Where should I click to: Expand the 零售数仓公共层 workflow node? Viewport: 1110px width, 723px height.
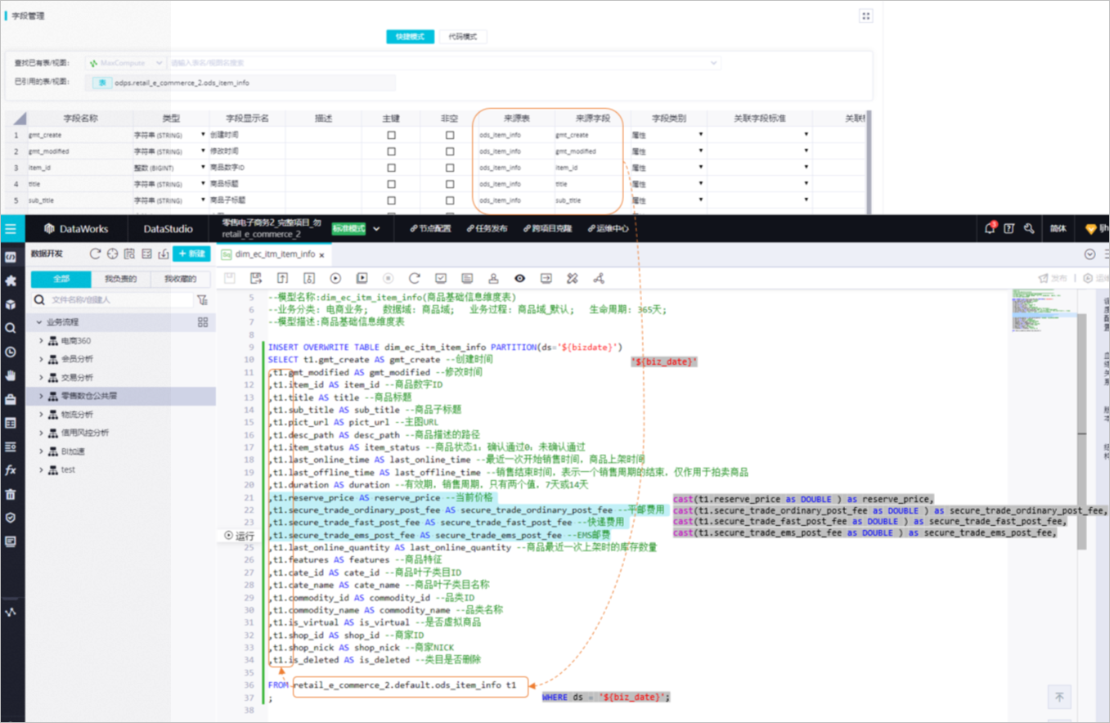pos(42,396)
